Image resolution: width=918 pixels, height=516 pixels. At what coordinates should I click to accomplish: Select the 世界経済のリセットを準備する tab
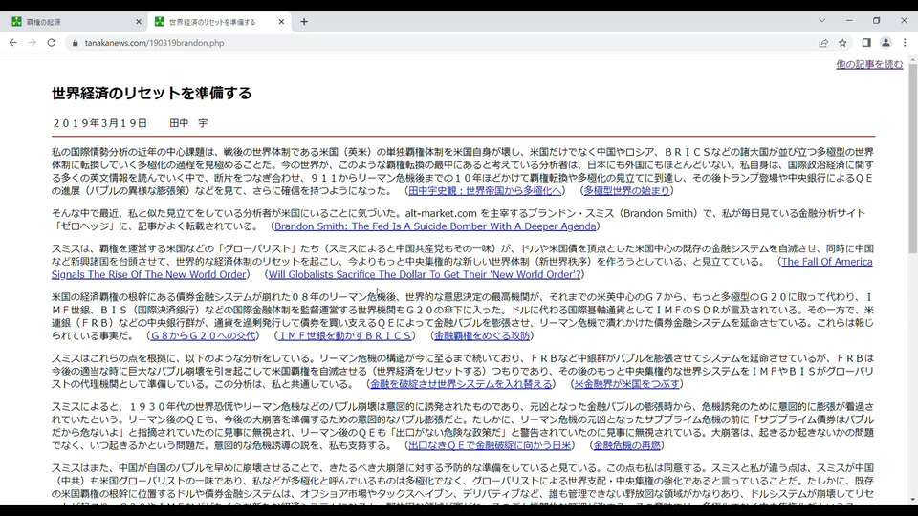(218, 22)
